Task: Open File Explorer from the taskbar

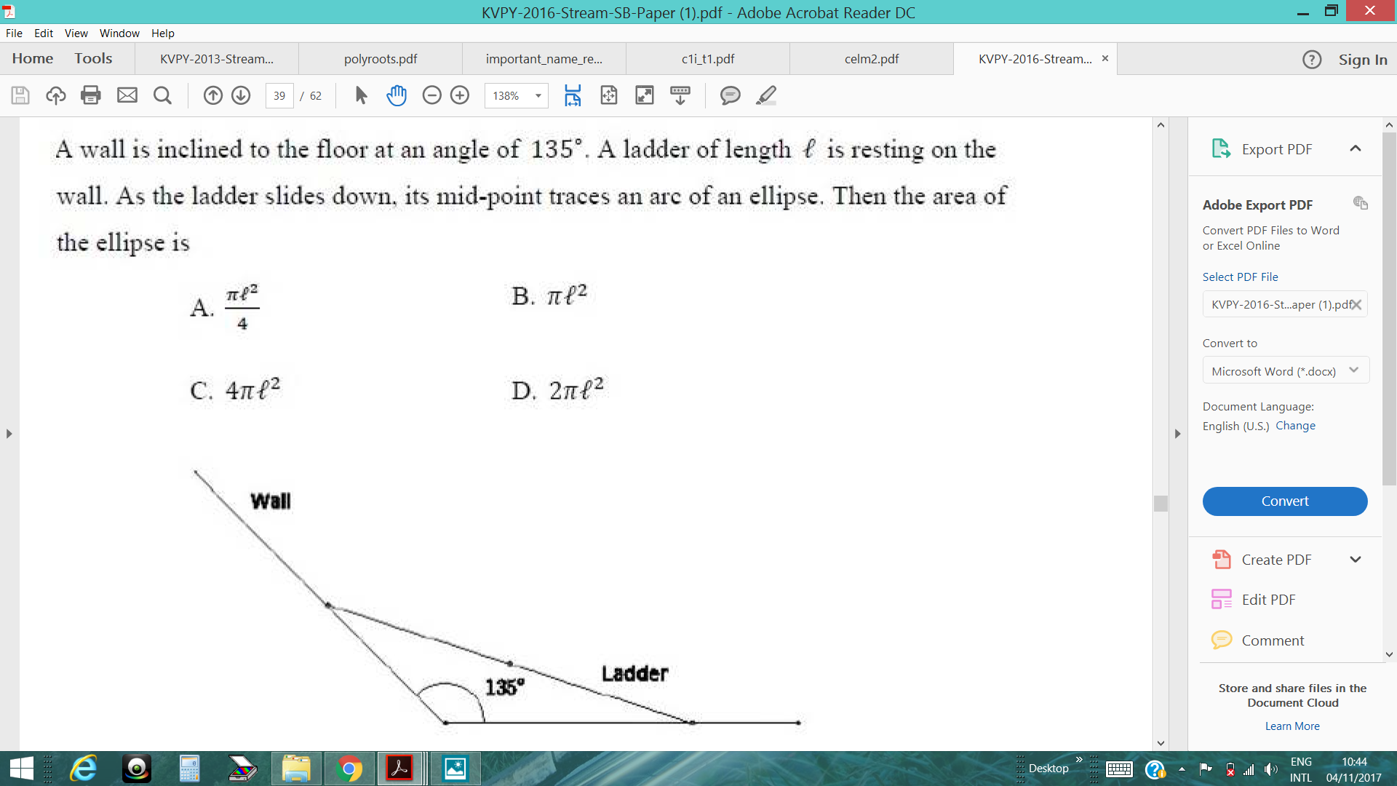Action: [296, 769]
